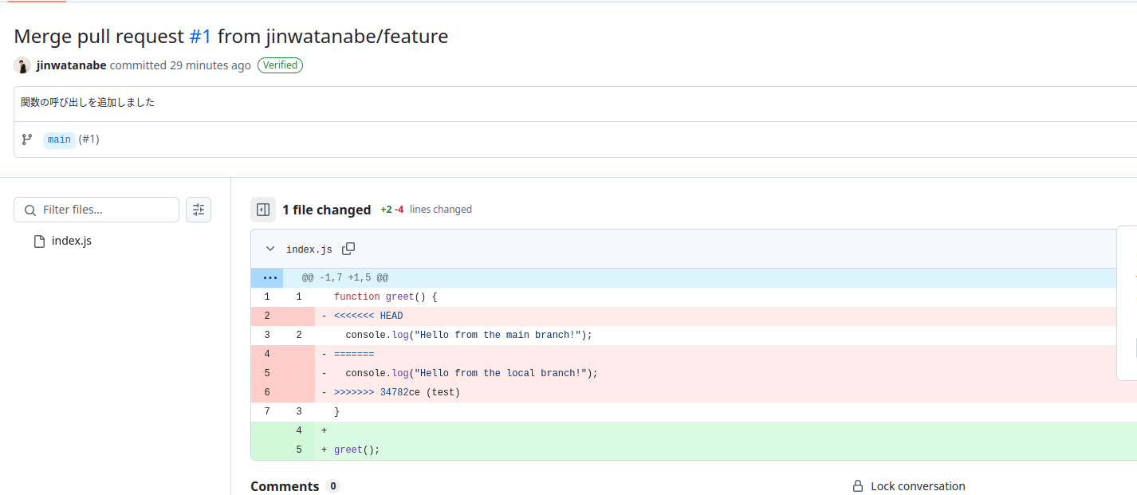Click the jinwatanabe avatar image

click(22, 65)
